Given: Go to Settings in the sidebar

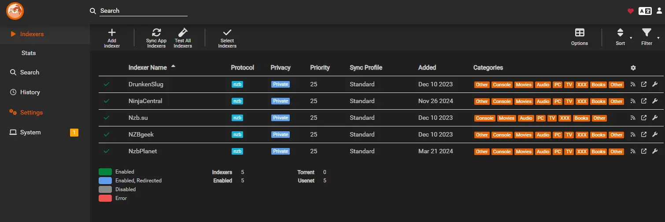Looking at the screenshot, I should (31, 112).
